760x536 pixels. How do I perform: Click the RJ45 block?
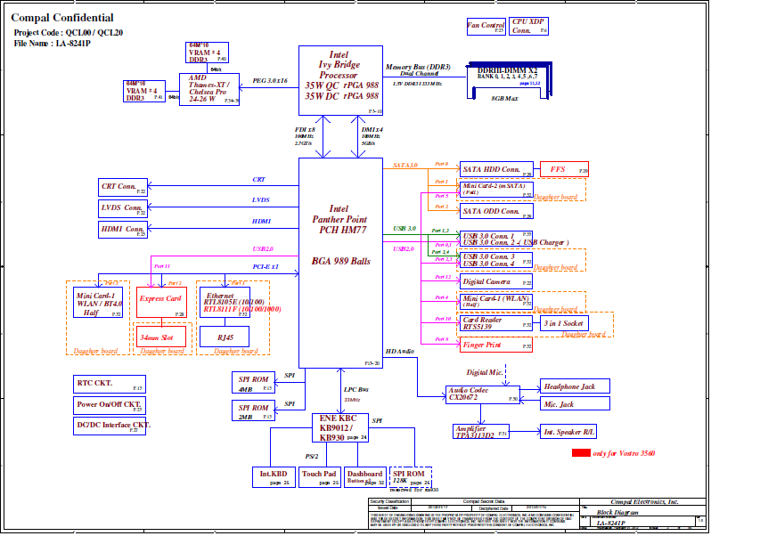point(225,337)
